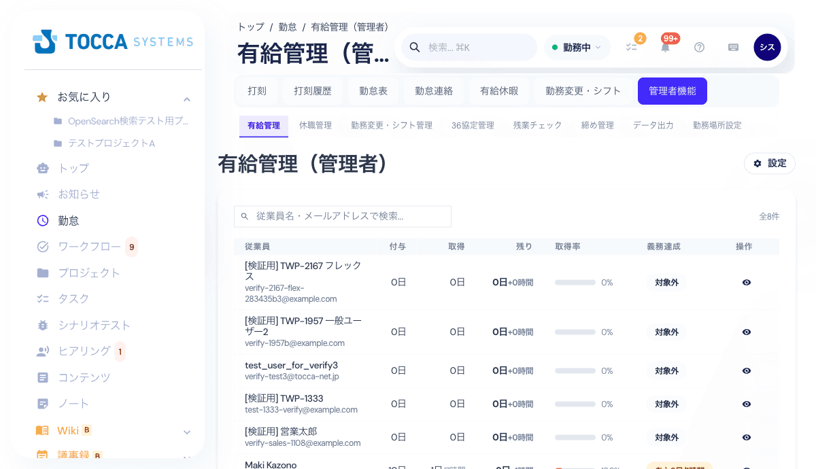Click 取得率 progress bar for 営業太郎 row
Image resolution: width=816 pixels, height=469 pixels.
click(575, 438)
